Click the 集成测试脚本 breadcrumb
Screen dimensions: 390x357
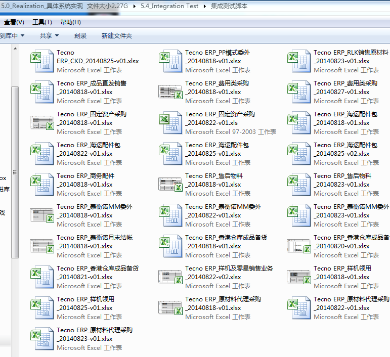(229, 6)
